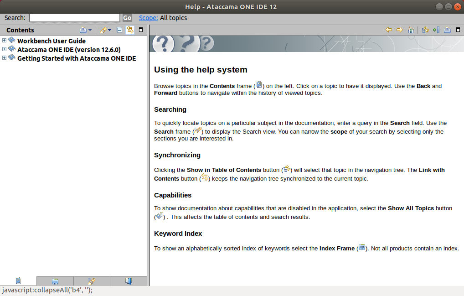Click inside the Search input field

74,18
